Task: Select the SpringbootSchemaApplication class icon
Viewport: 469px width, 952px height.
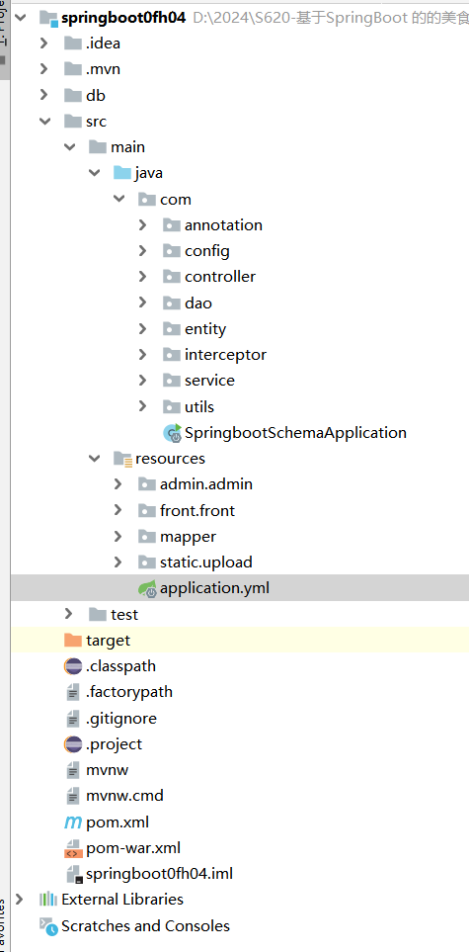Action: click(x=173, y=433)
